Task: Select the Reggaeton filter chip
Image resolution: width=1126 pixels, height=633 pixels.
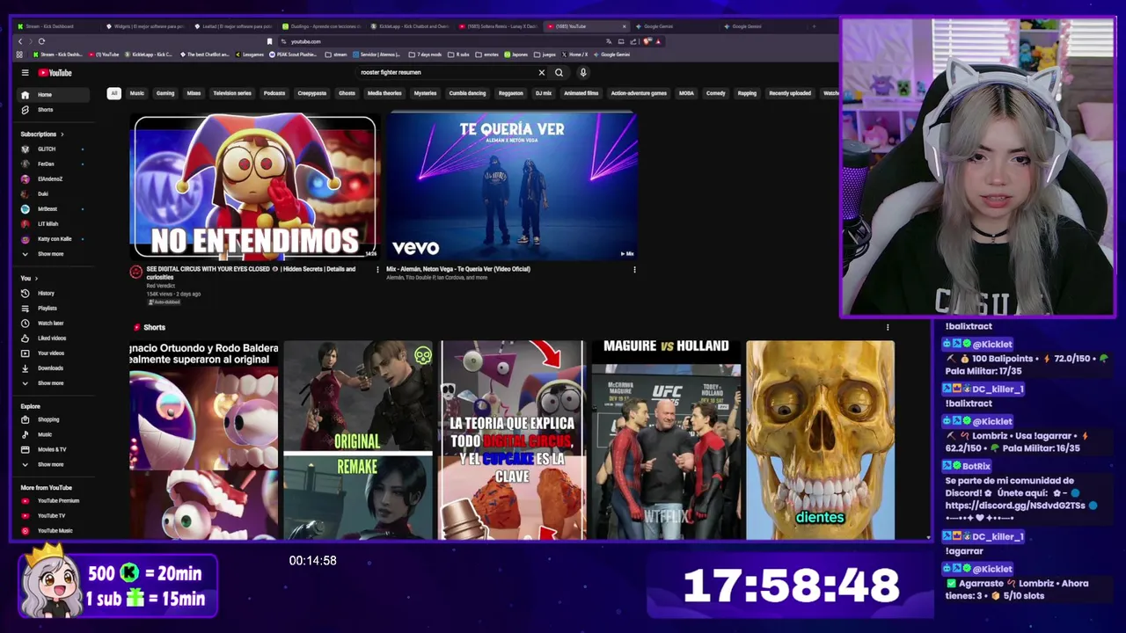Action: click(x=511, y=93)
